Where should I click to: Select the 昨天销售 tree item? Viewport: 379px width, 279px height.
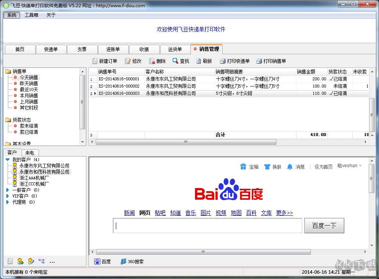click(x=29, y=83)
